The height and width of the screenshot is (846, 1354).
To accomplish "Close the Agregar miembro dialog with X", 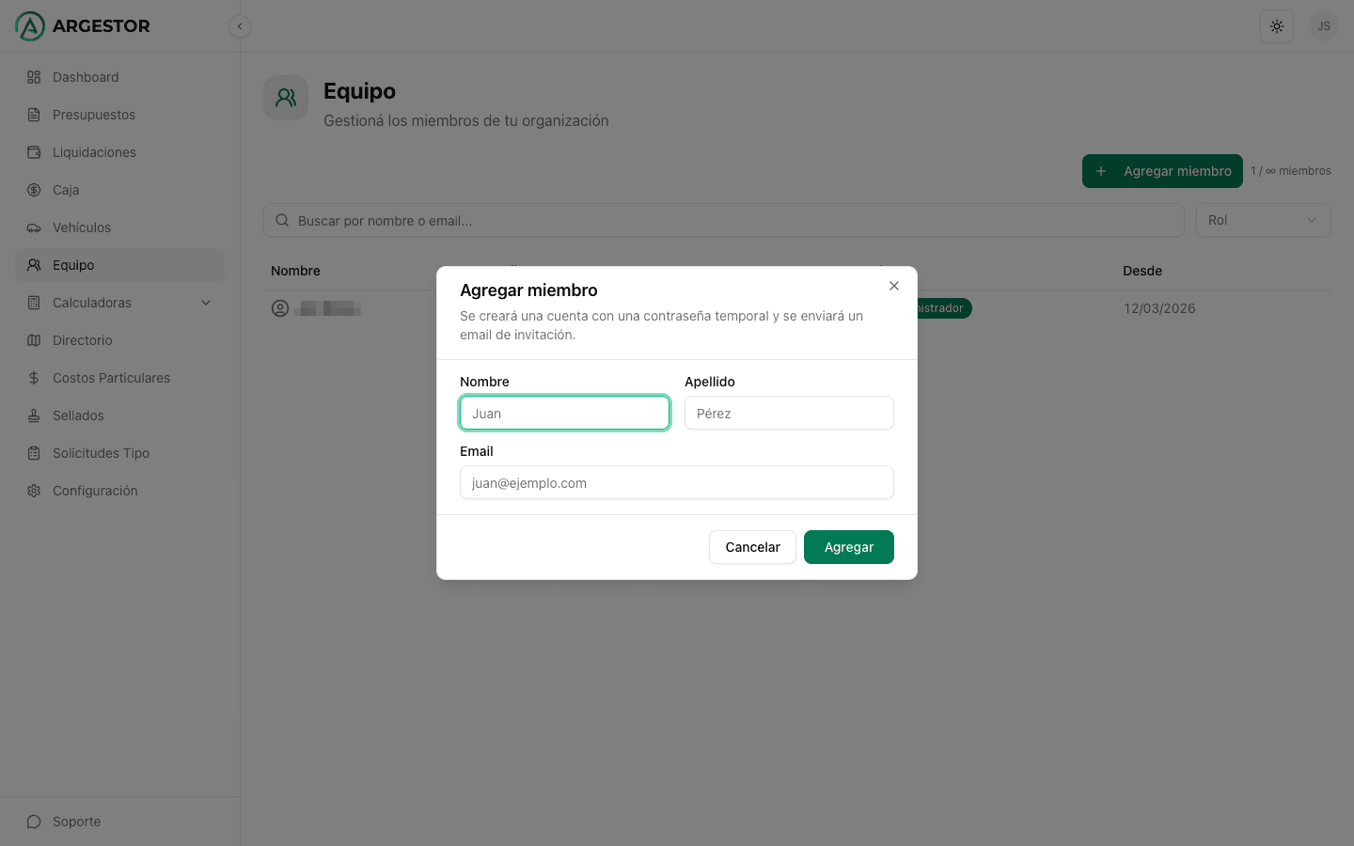I will 894,286.
